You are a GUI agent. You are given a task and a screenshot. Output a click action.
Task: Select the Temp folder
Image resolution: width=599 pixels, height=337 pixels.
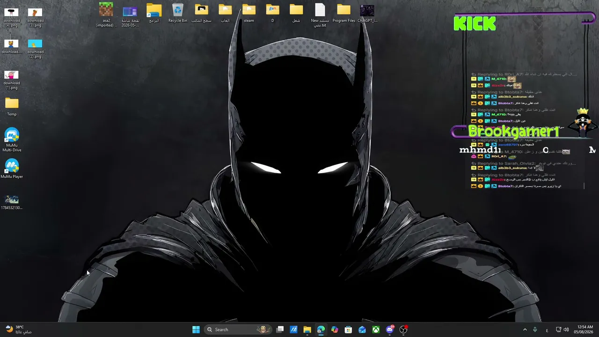coord(12,107)
